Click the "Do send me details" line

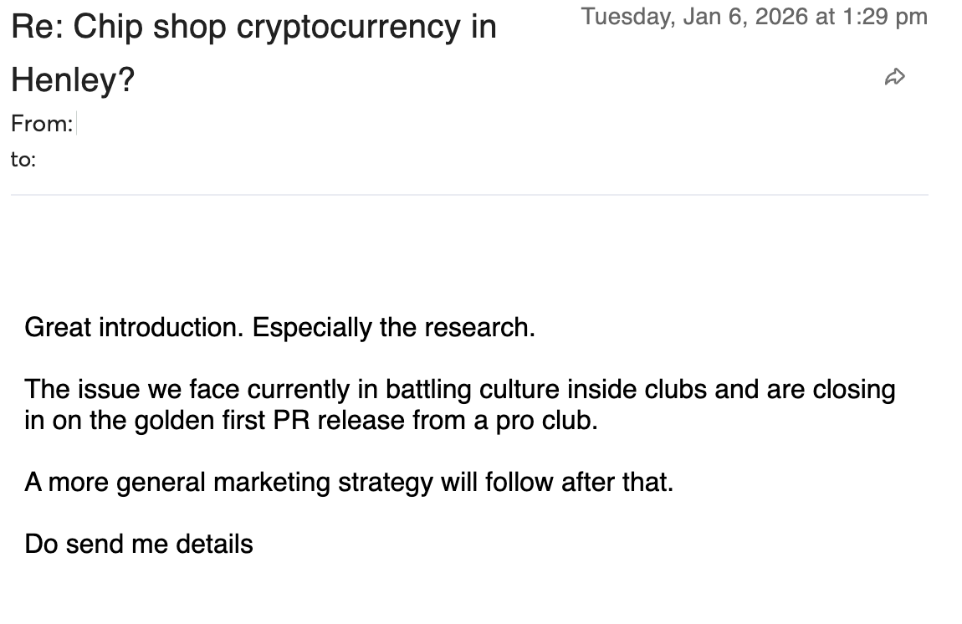(139, 545)
